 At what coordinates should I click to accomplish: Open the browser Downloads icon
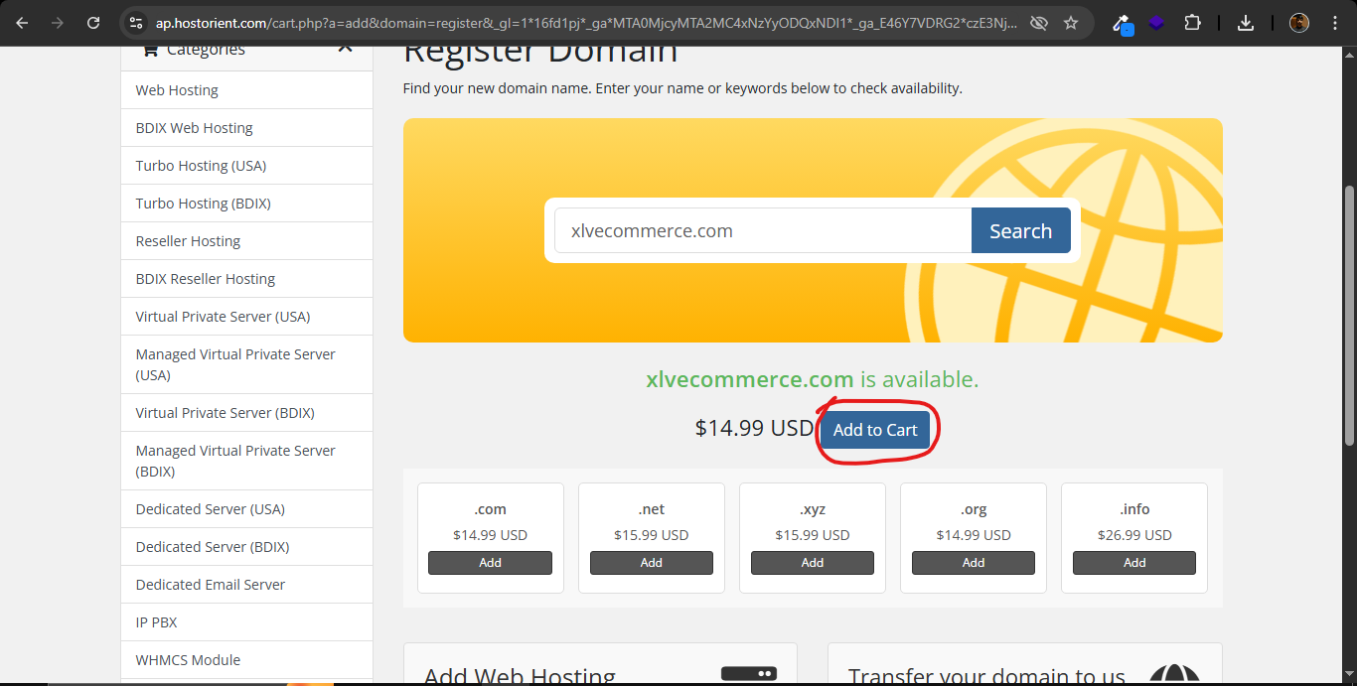(x=1246, y=23)
